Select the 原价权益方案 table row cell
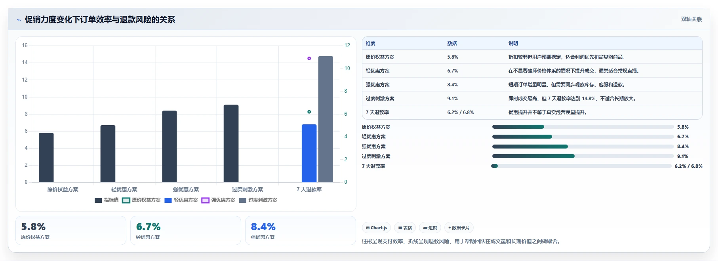Screen dimensions: 718x261 click(x=380, y=57)
